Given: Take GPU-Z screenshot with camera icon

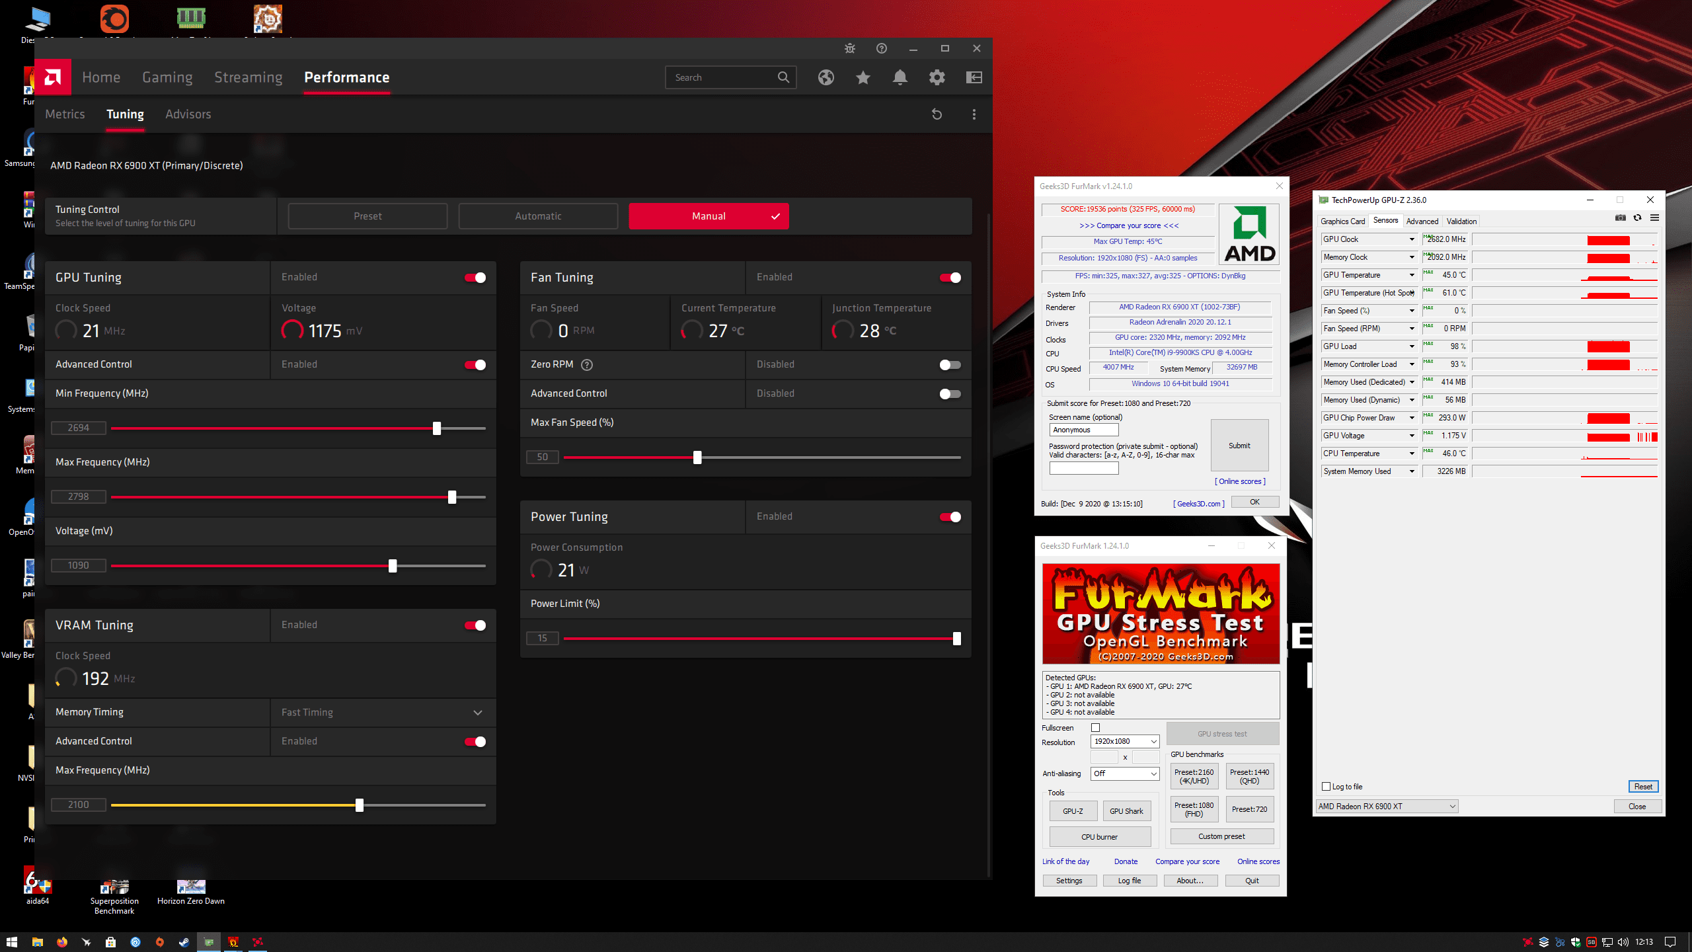Looking at the screenshot, I should [x=1621, y=218].
